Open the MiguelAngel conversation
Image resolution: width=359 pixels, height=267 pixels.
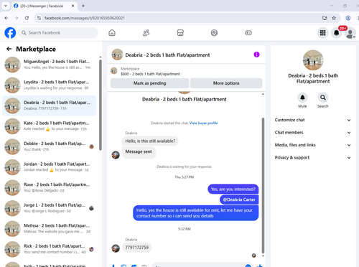49,65
